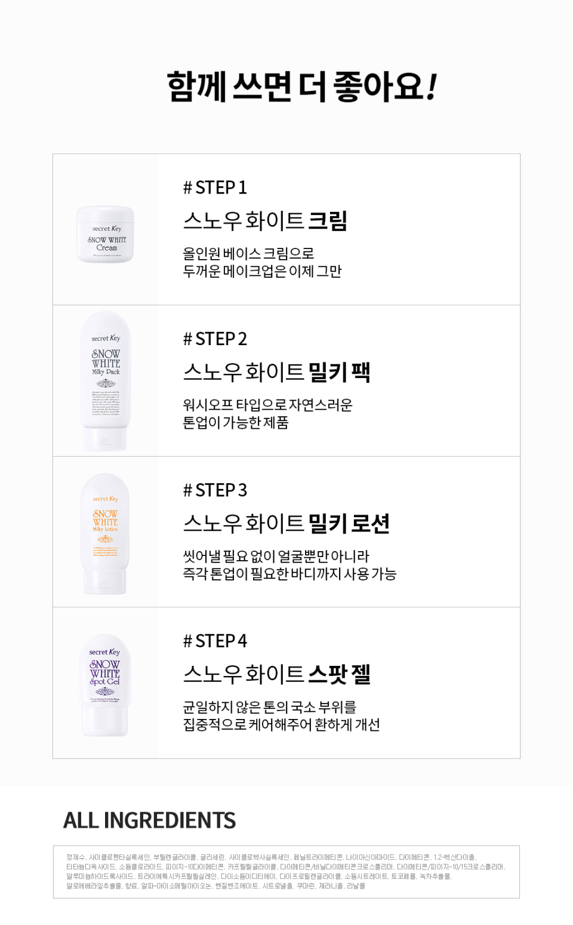Viewport: 573px width, 925px height.
Task: Click inside the ingredients list text box
Action: [x=286, y=871]
